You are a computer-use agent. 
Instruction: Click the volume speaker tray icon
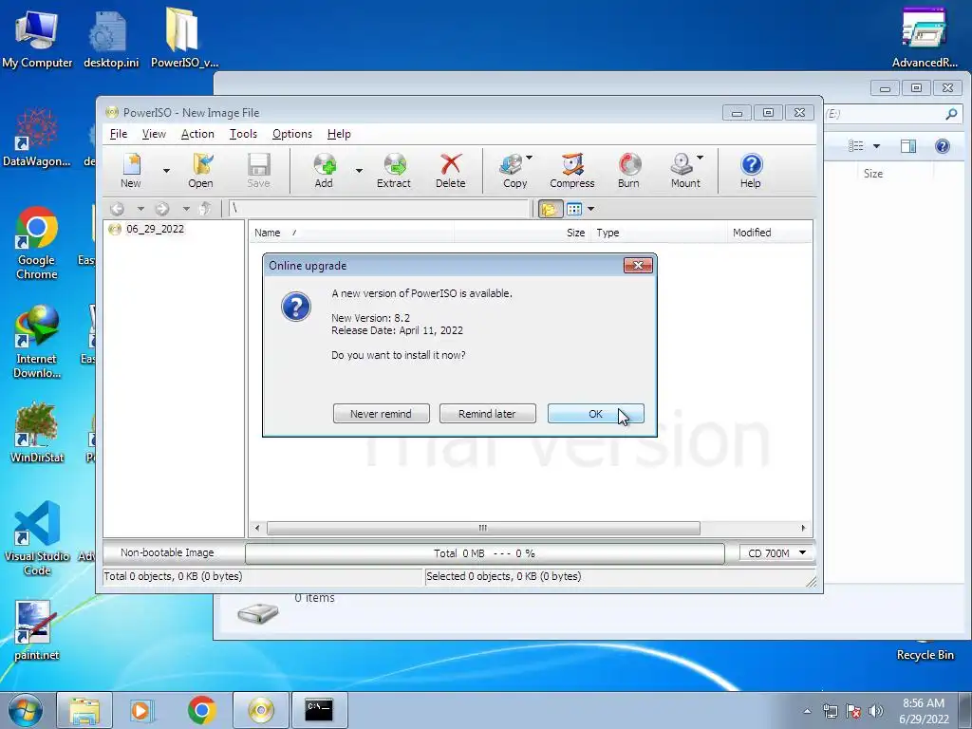tap(875, 711)
